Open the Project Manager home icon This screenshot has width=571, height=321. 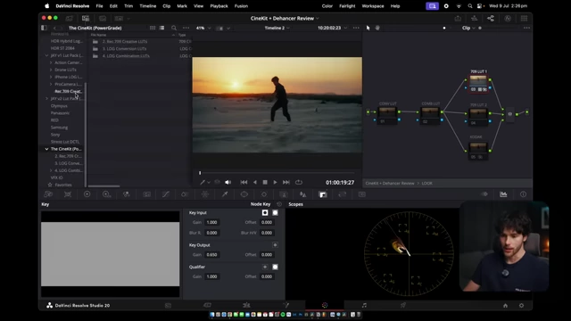pyautogui.click(x=505, y=306)
